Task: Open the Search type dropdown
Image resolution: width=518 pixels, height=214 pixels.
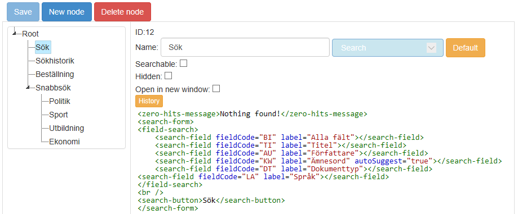Action: click(x=387, y=48)
